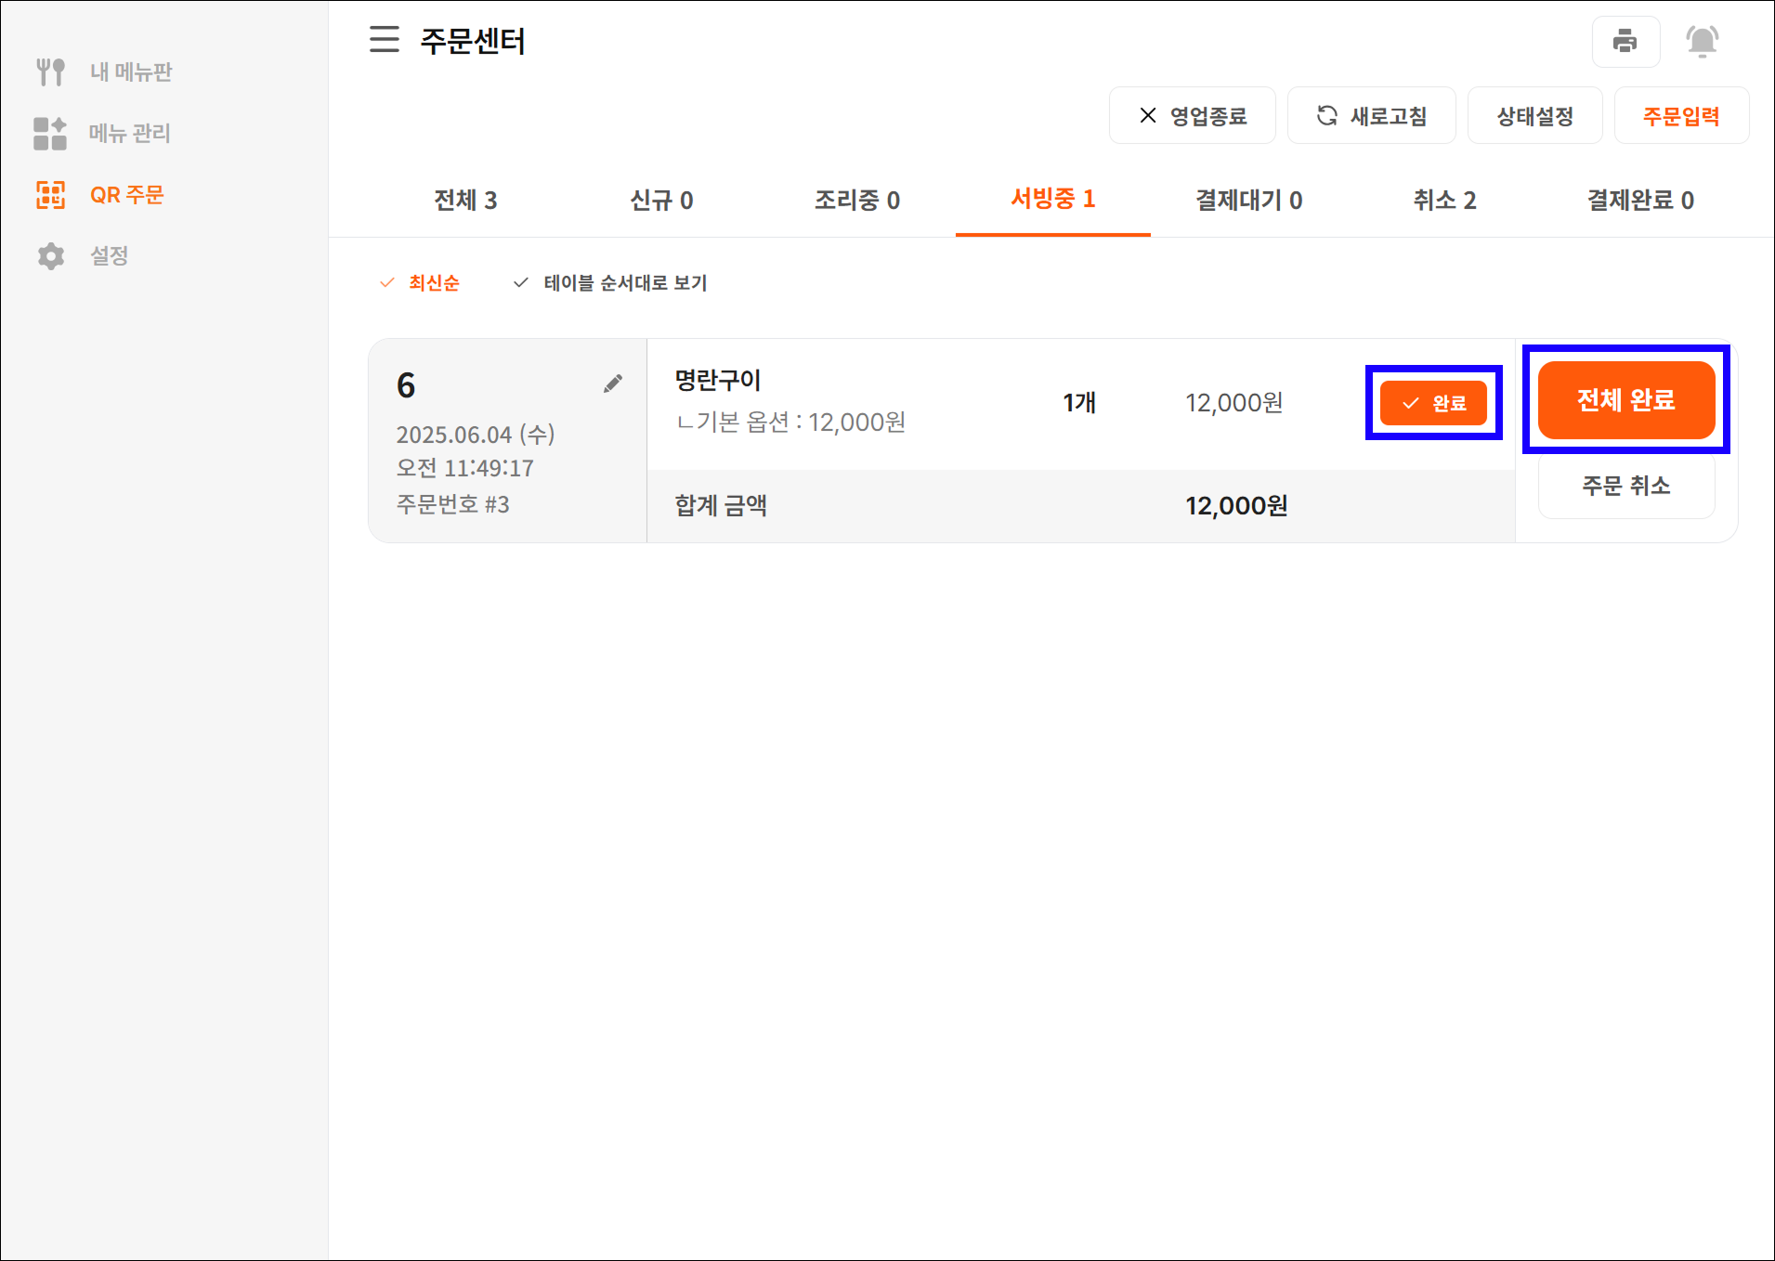Click the 주문 취소 button

coord(1626,486)
